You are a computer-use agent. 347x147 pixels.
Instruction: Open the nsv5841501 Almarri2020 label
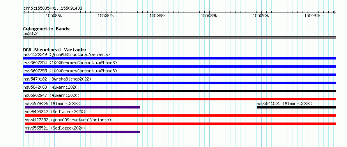[x=285, y=103]
